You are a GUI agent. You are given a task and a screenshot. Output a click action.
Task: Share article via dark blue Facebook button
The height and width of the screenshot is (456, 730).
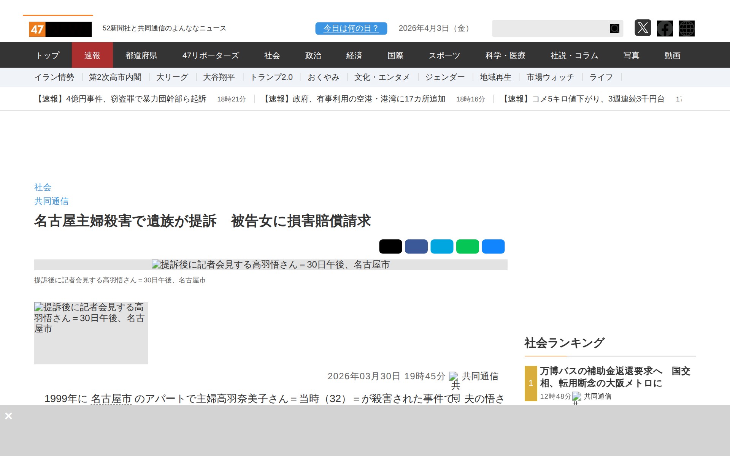[416, 246]
